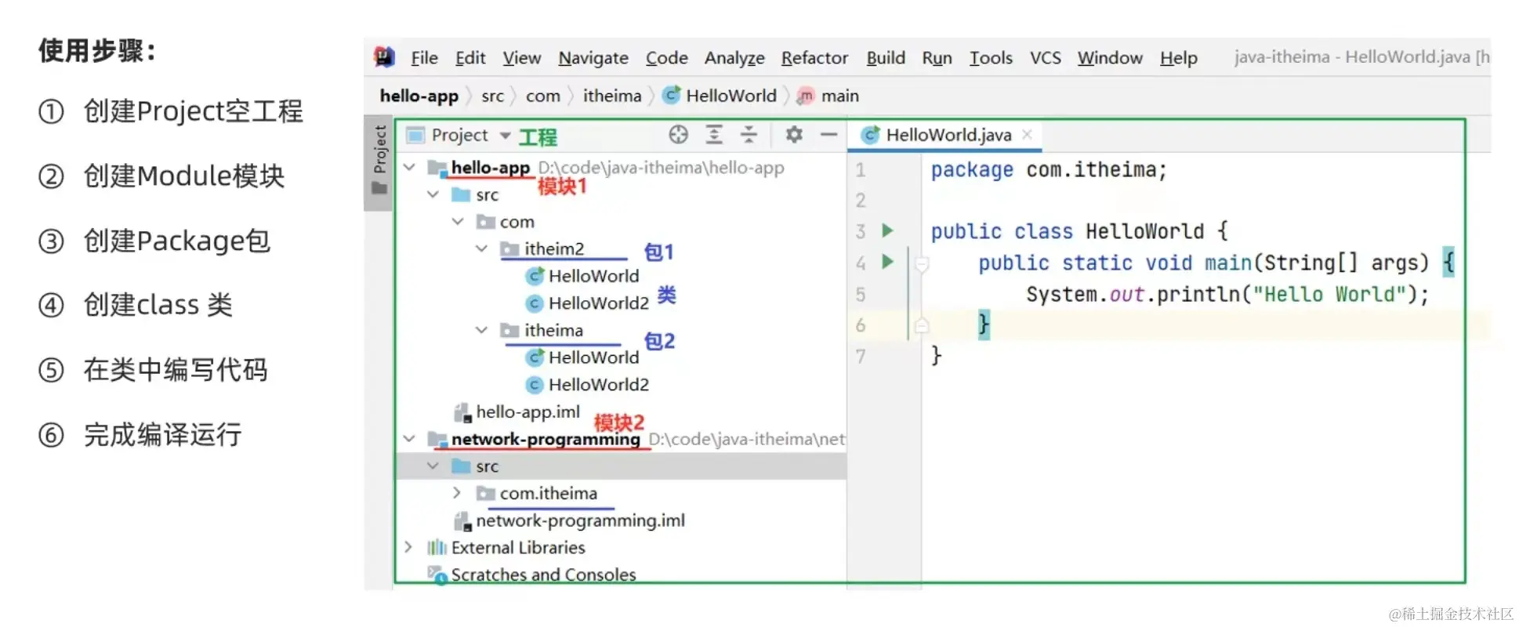Image resolution: width=1519 pixels, height=627 pixels.
Task: Select HelloWorld2 class under itheim2
Action: click(599, 303)
